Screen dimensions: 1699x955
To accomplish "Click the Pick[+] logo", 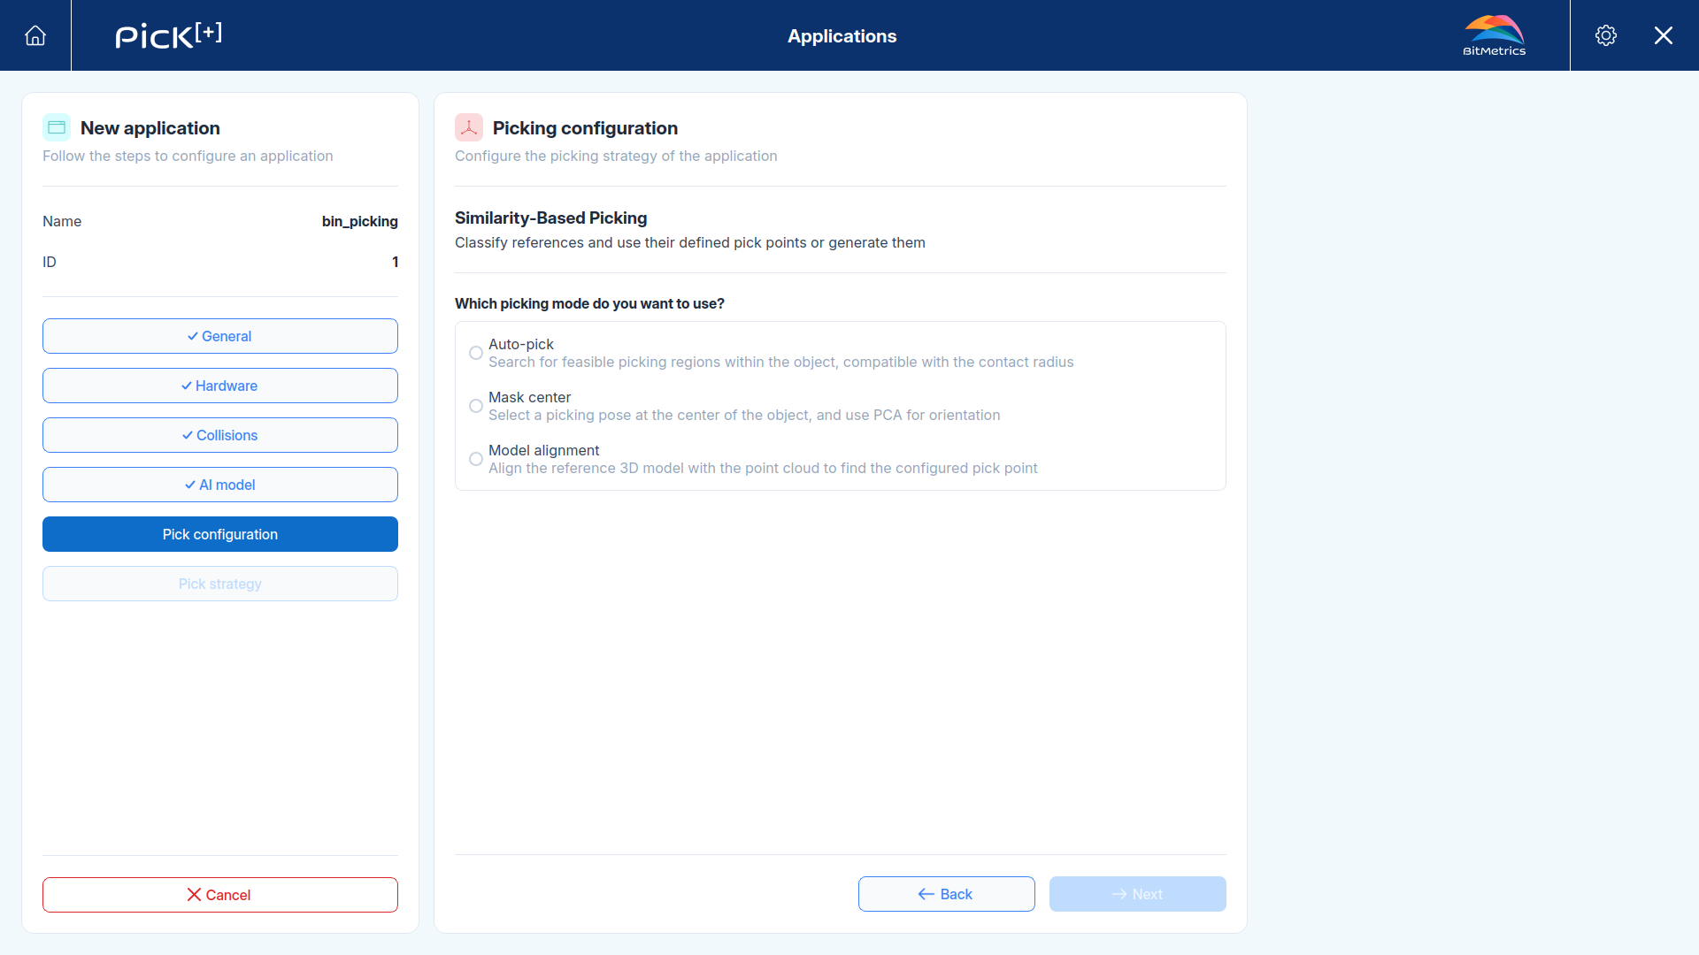I will coord(168,35).
